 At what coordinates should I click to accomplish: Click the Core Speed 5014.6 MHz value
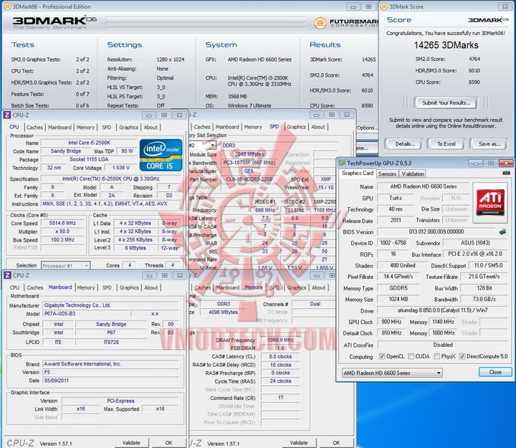tap(62, 223)
